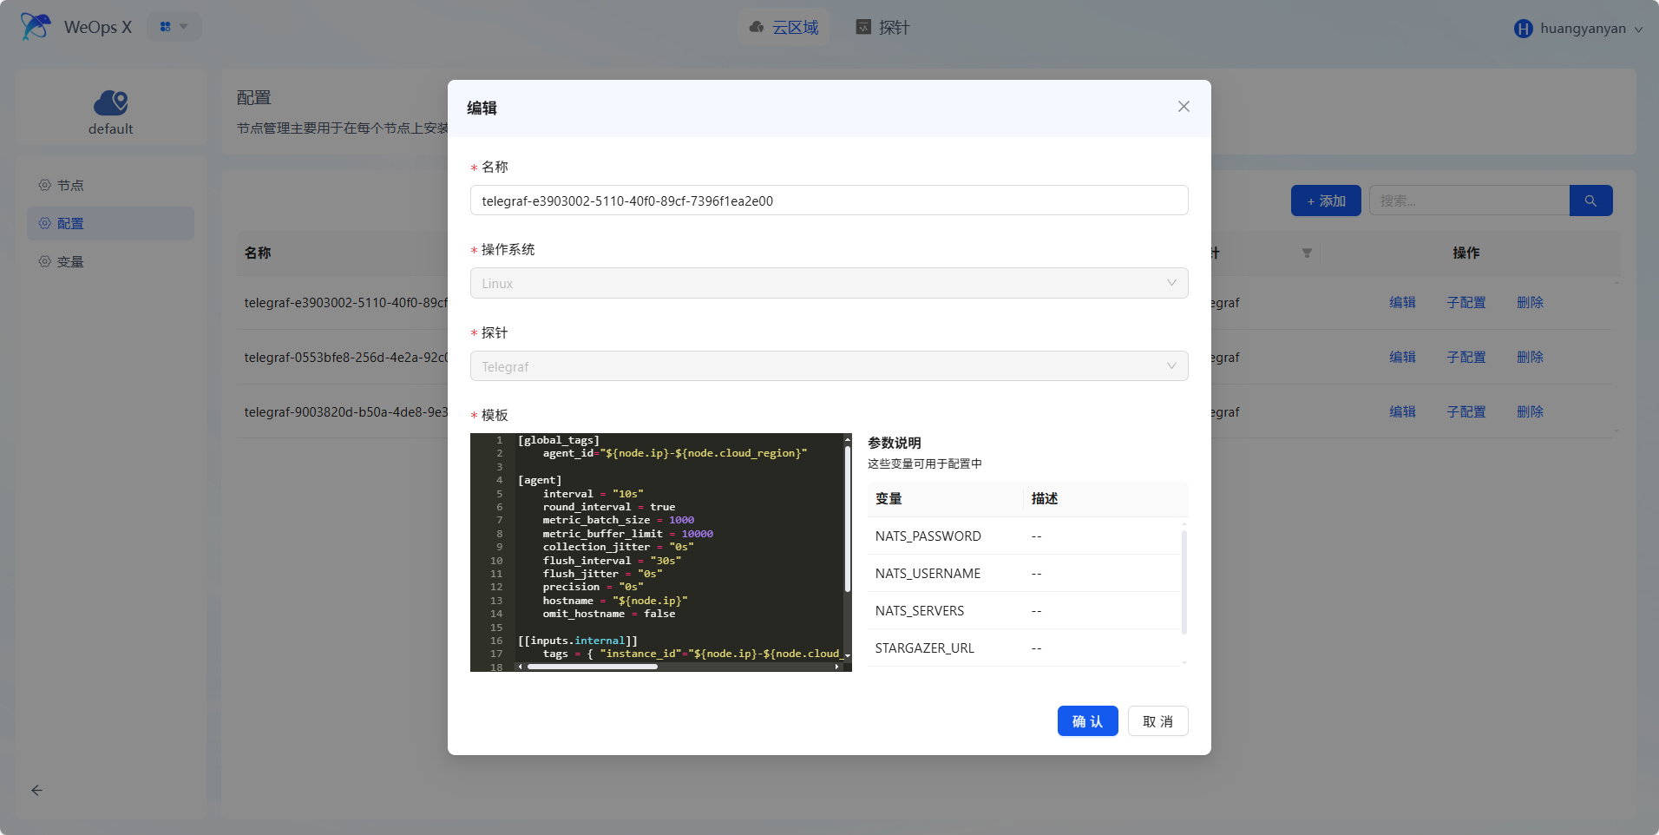The image size is (1659, 835).
Task: Click the 云区域 cloud icon
Action: click(x=757, y=28)
